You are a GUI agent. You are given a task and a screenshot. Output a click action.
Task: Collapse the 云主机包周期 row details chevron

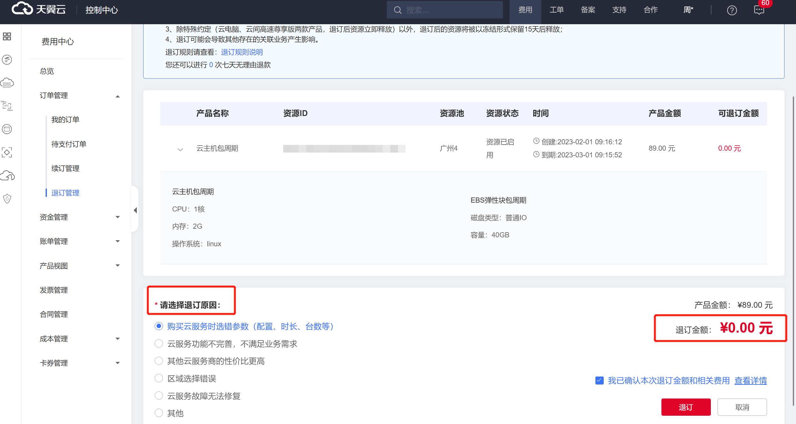pos(180,149)
